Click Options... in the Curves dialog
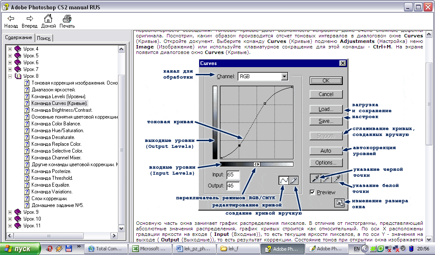 click(326, 163)
